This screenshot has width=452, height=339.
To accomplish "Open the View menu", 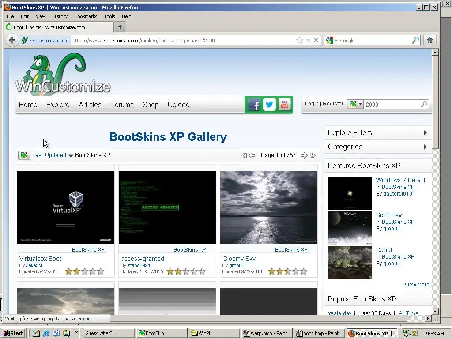I will click(41, 16).
